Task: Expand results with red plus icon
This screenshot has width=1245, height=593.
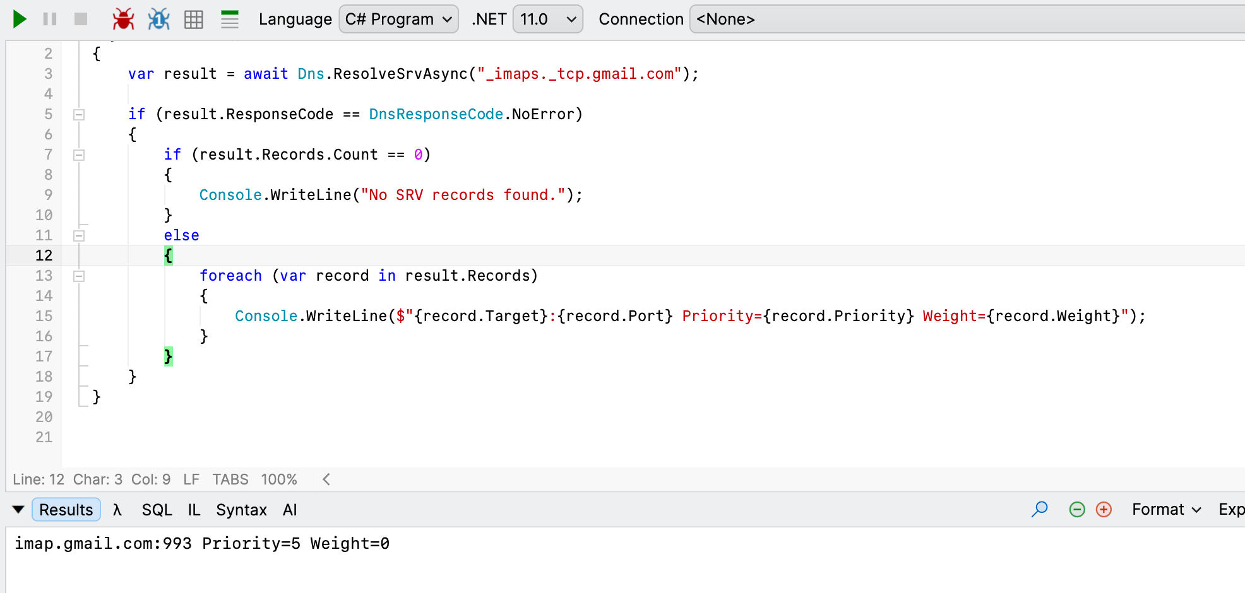Action: coord(1104,509)
